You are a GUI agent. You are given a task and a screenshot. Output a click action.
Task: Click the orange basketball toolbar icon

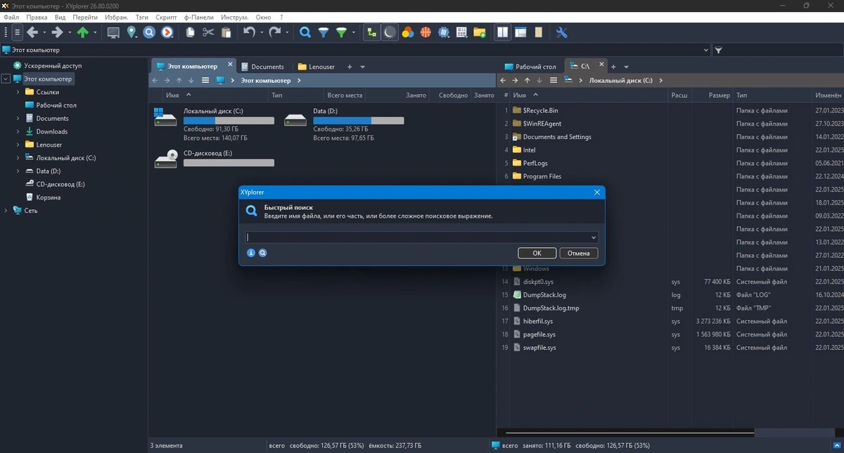pyautogui.click(x=426, y=32)
